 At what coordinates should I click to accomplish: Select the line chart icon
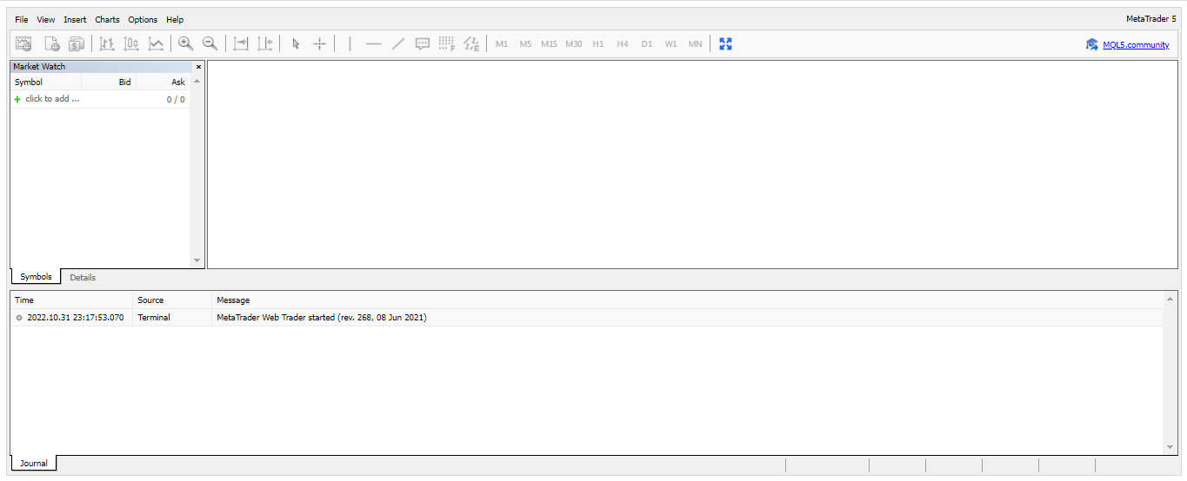tap(156, 43)
